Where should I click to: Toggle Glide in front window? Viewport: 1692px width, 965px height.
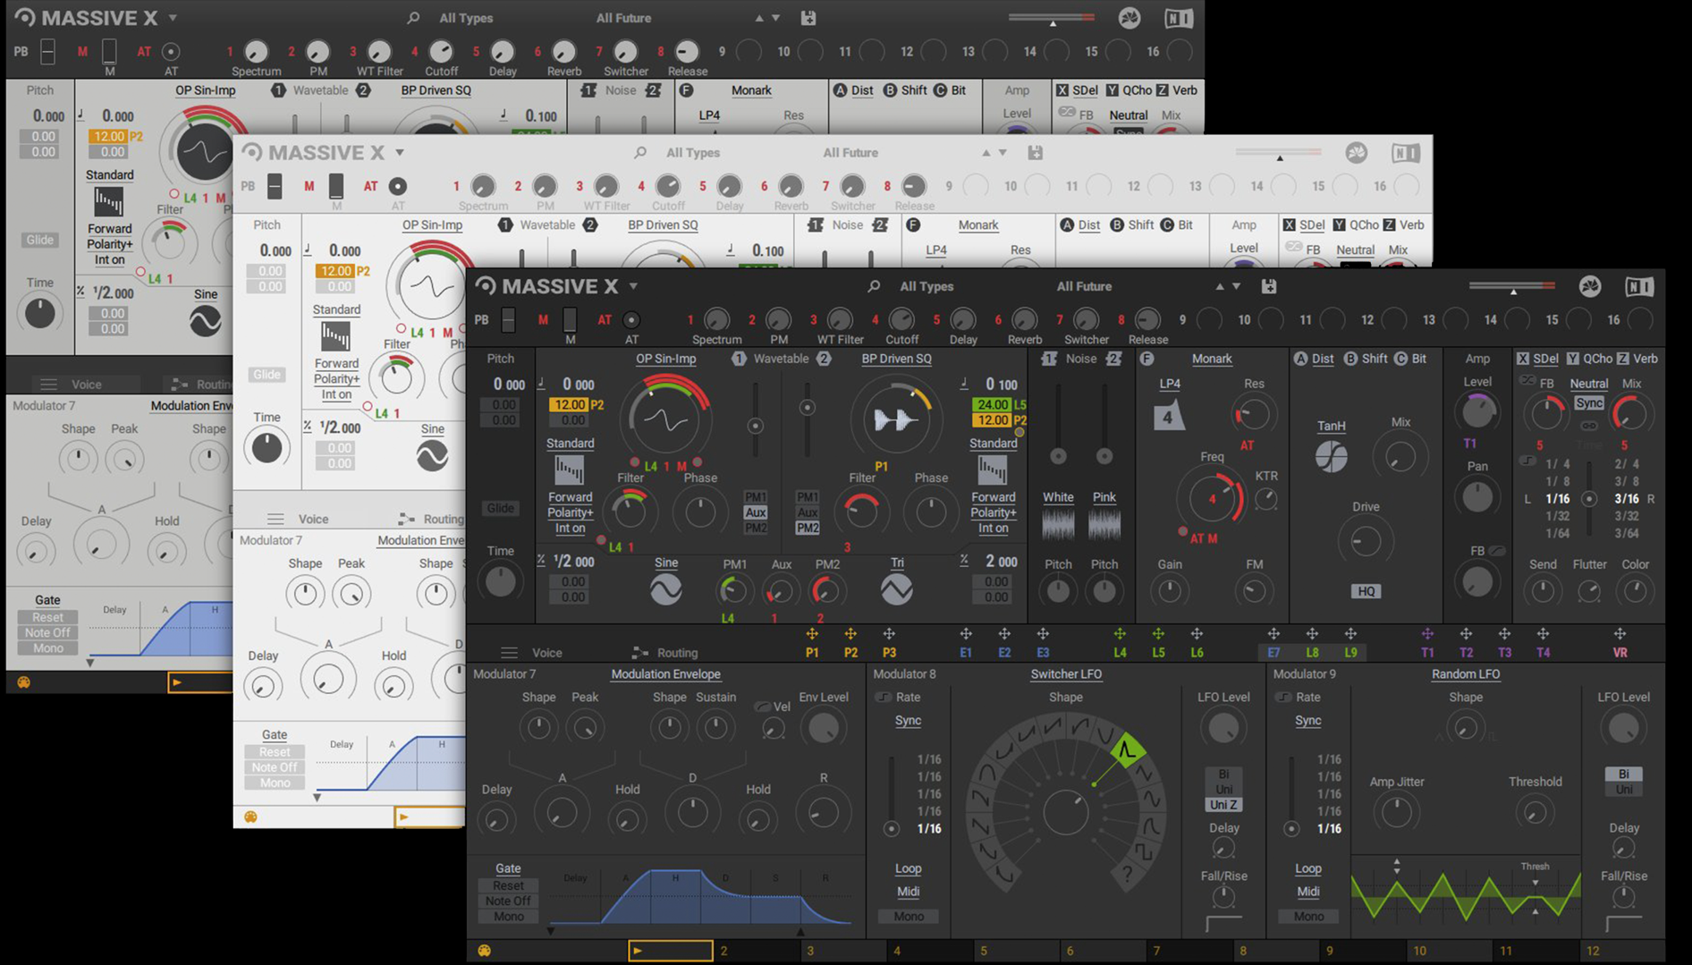(x=501, y=508)
